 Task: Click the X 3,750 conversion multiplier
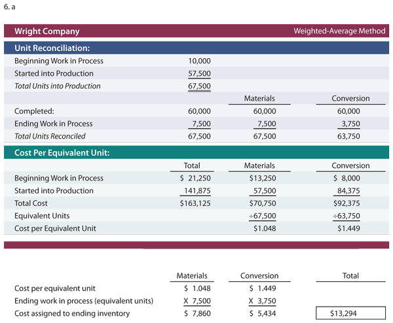point(262,301)
